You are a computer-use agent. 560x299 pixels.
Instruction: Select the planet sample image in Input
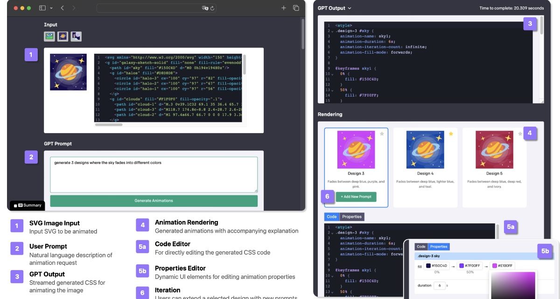(63, 36)
